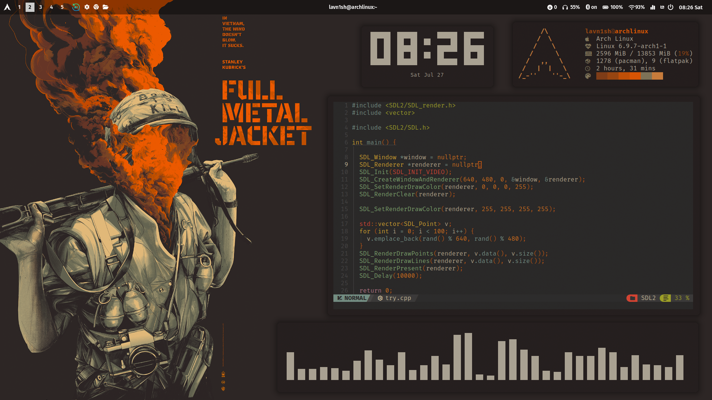The height and width of the screenshot is (400, 712).
Task: Click the 08:26 Sat clock in bar
Action: point(690,7)
